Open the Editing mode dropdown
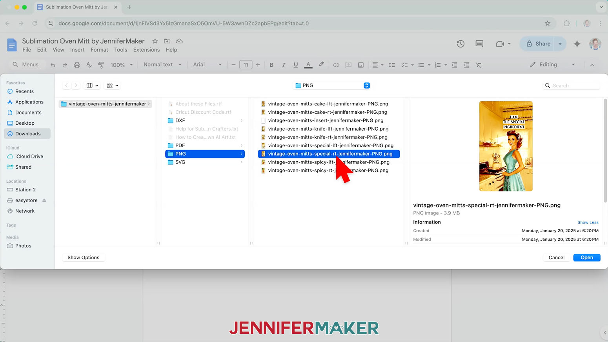Screen dimensions: 608x342 coord(552,65)
